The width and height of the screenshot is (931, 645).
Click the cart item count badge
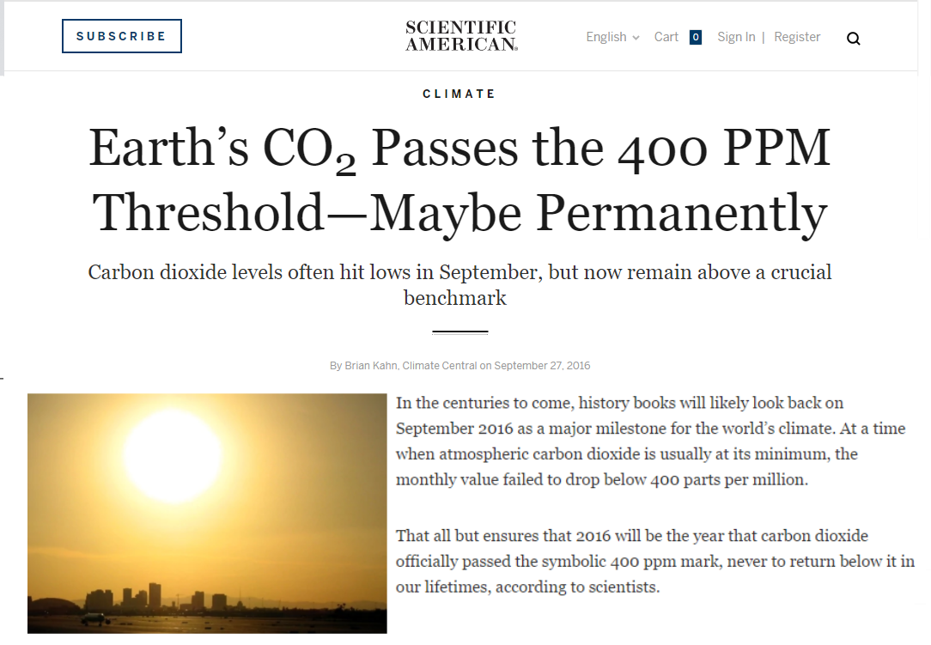coord(696,37)
